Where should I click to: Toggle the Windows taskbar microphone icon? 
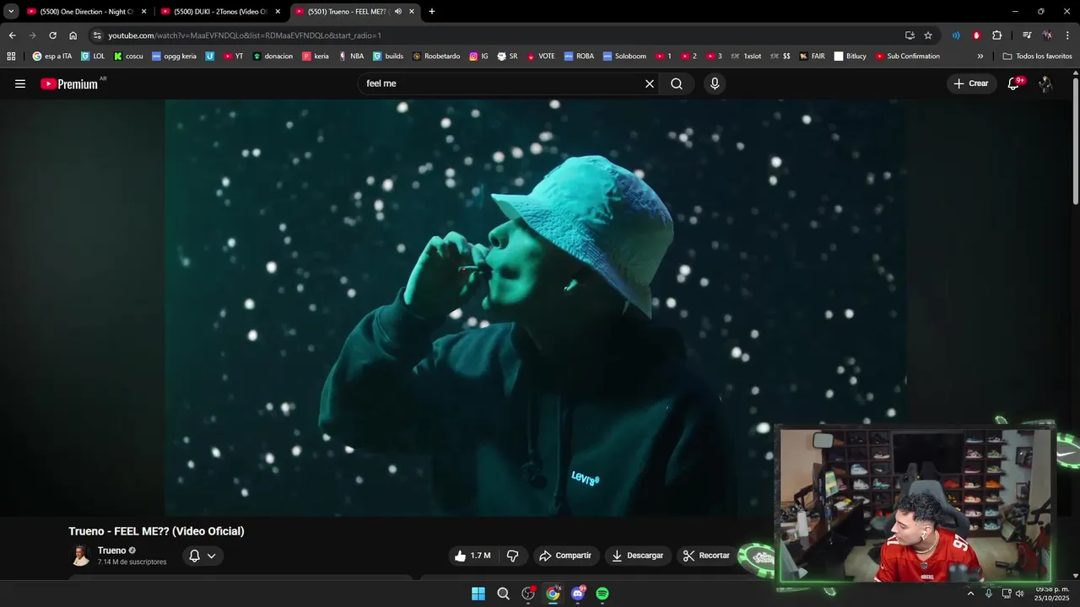(x=989, y=594)
